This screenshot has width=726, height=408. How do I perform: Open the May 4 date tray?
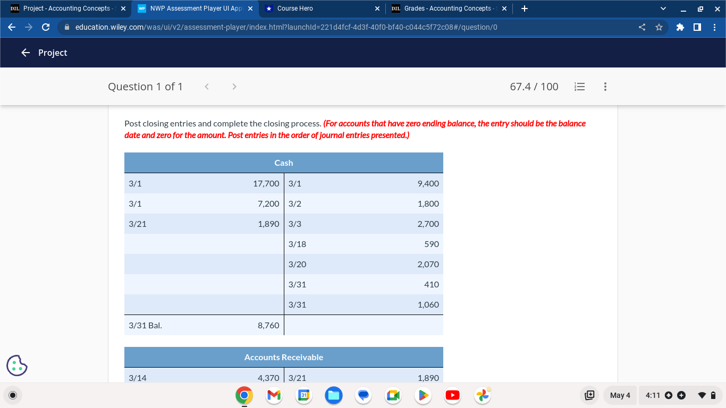tap(620, 395)
